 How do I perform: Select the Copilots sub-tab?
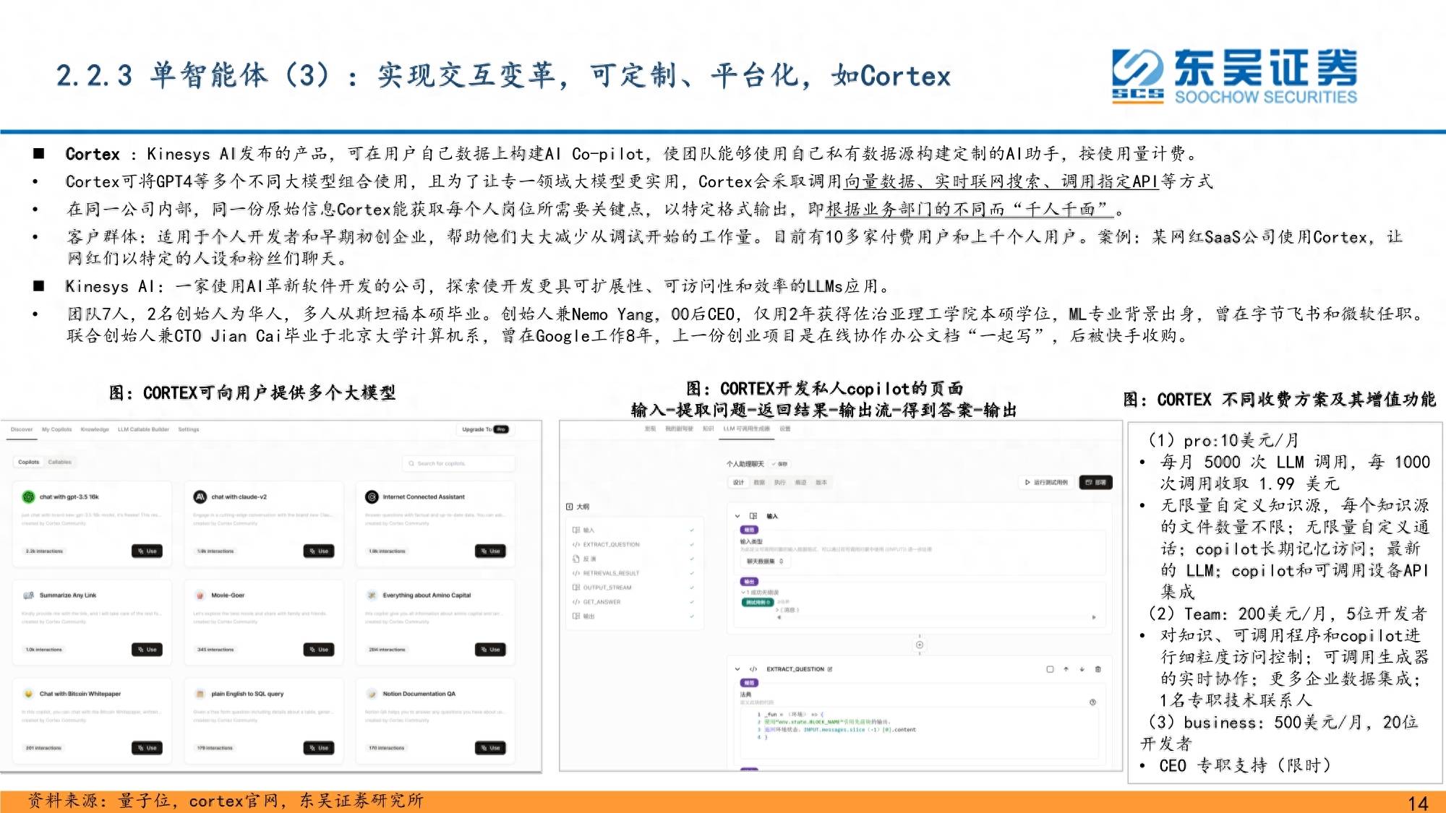click(x=29, y=462)
